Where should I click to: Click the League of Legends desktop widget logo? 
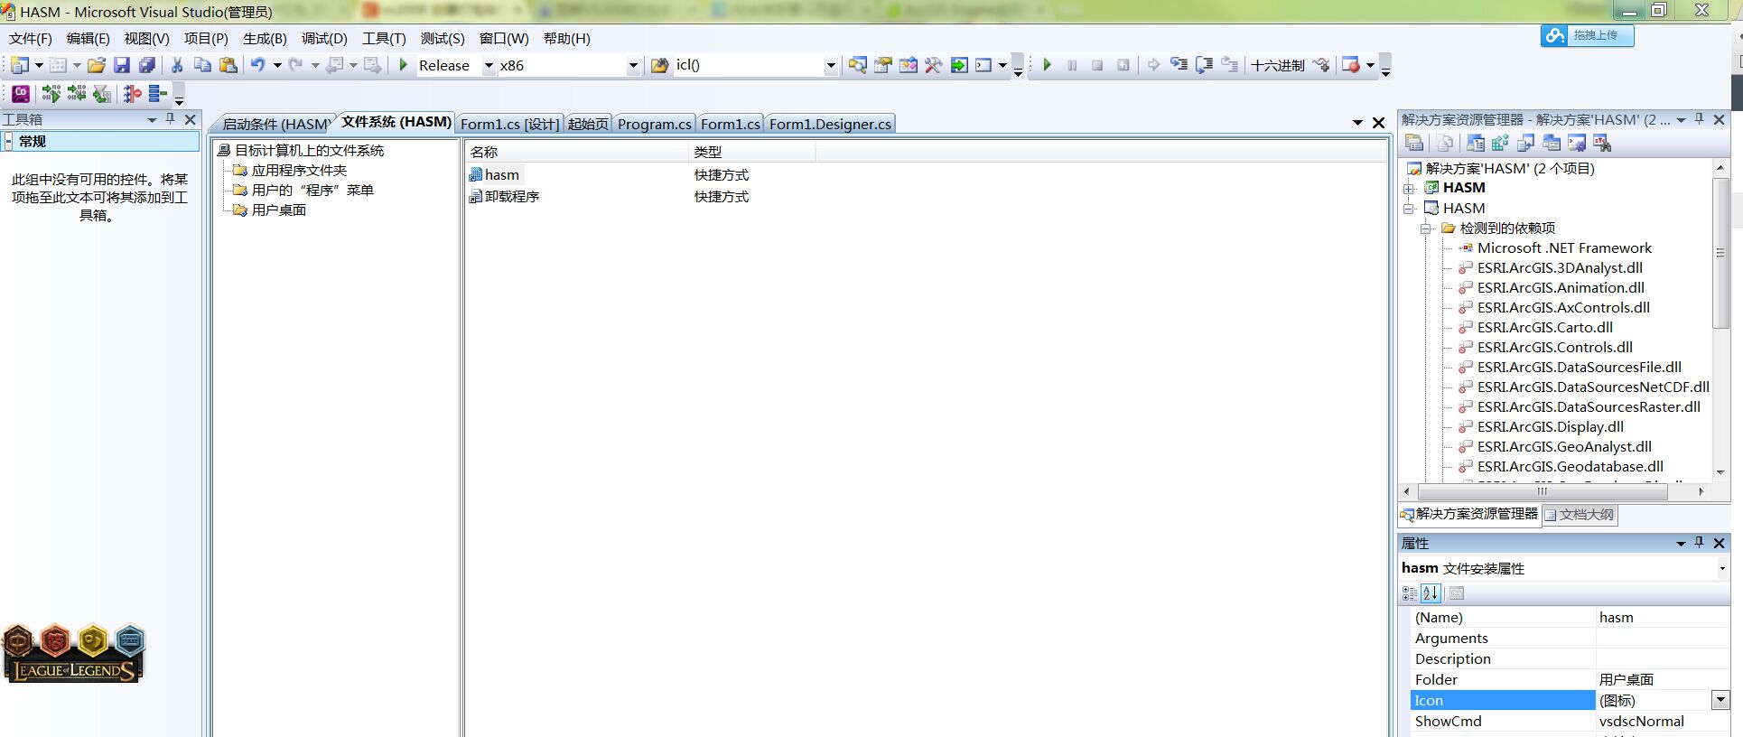[x=74, y=653]
